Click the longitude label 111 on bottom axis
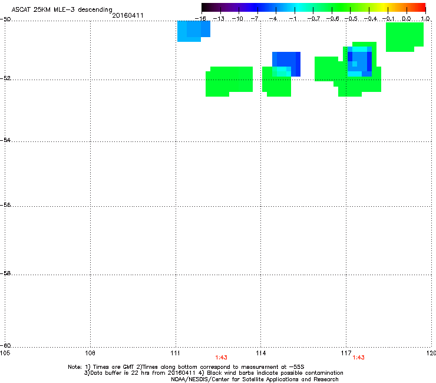Image resolution: width=436 pixels, height=383 pixels. point(175,353)
